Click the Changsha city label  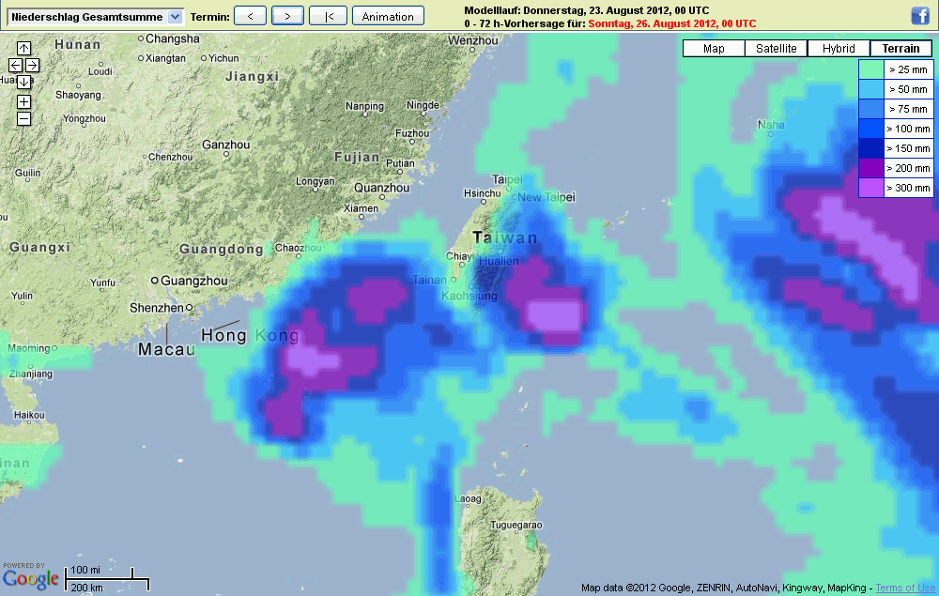pos(173,38)
